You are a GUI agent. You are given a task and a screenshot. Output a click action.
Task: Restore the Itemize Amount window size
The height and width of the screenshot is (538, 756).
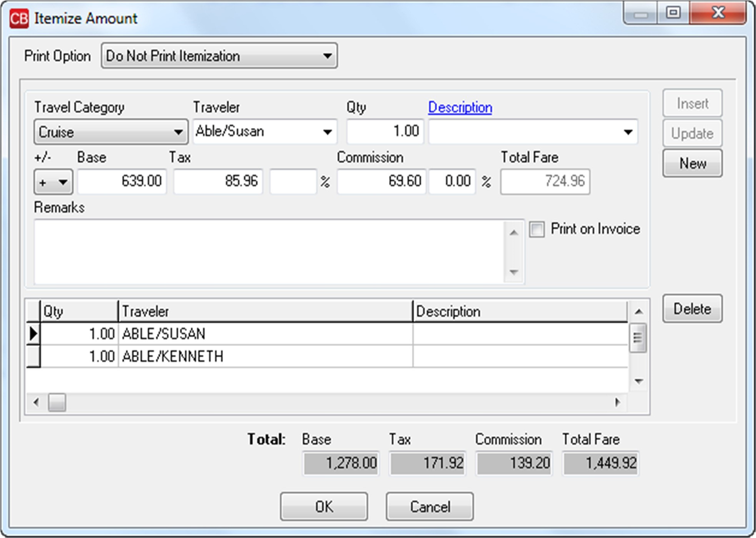pos(673,12)
